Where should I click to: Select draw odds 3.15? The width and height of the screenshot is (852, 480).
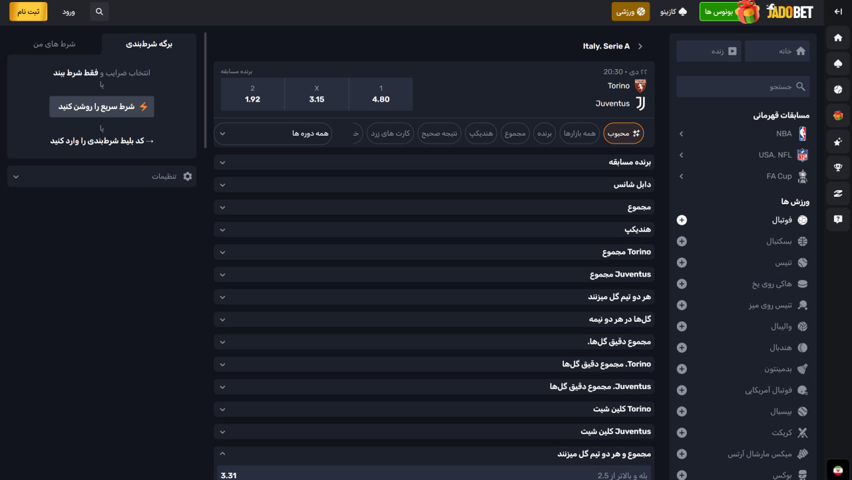(316, 94)
